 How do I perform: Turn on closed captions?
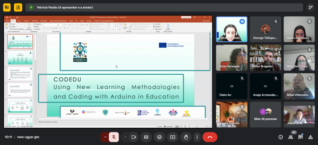pyautogui.click(x=146, y=137)
